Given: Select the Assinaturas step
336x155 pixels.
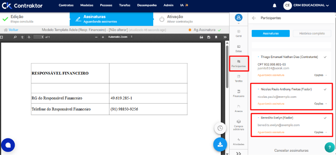Looking at the screenshot, I should [x=112, y=19].
